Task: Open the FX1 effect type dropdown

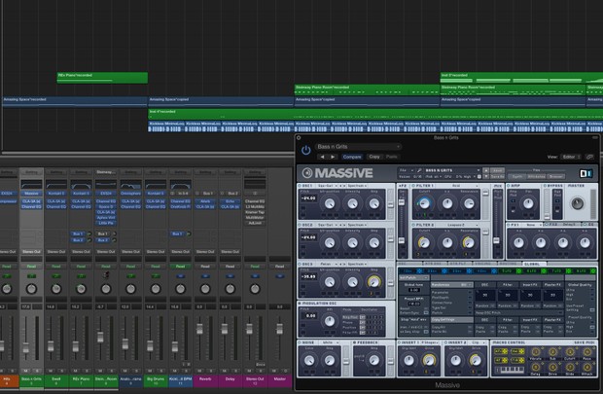Action: (532, 225)
